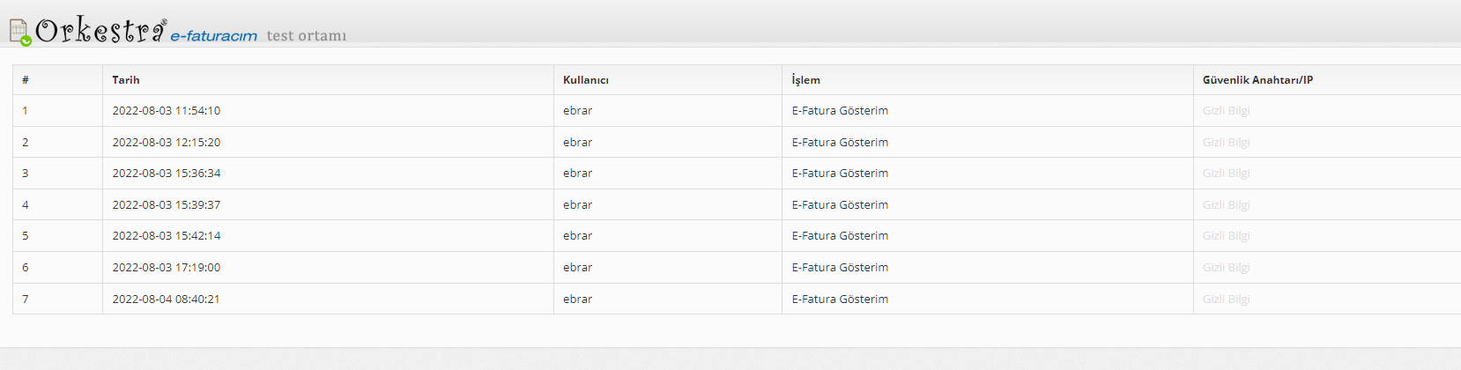Image resolution: width=1461 pixels, height=370 pixels.
Task: Open the Orkestra logo text
Action: point(100,31)
